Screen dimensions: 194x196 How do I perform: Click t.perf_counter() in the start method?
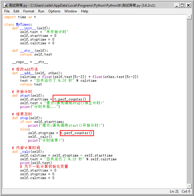[70, 99]
